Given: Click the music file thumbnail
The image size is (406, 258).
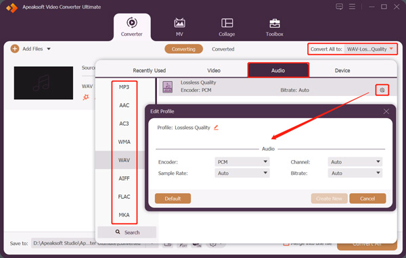Looking at the screenshot, I should point(43,82).
